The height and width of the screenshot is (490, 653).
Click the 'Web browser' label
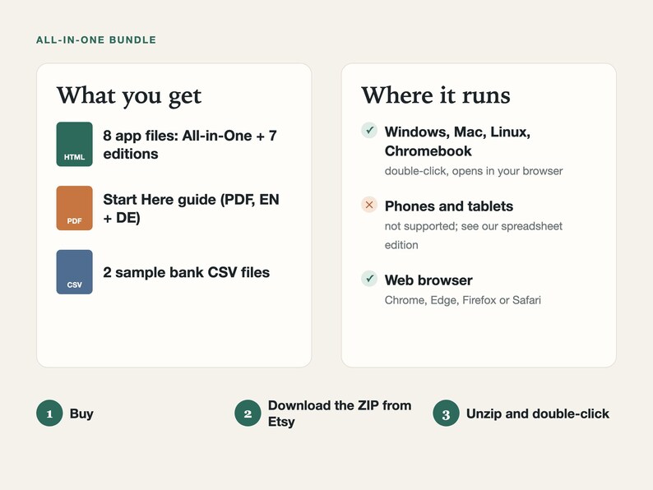point(428,280)
